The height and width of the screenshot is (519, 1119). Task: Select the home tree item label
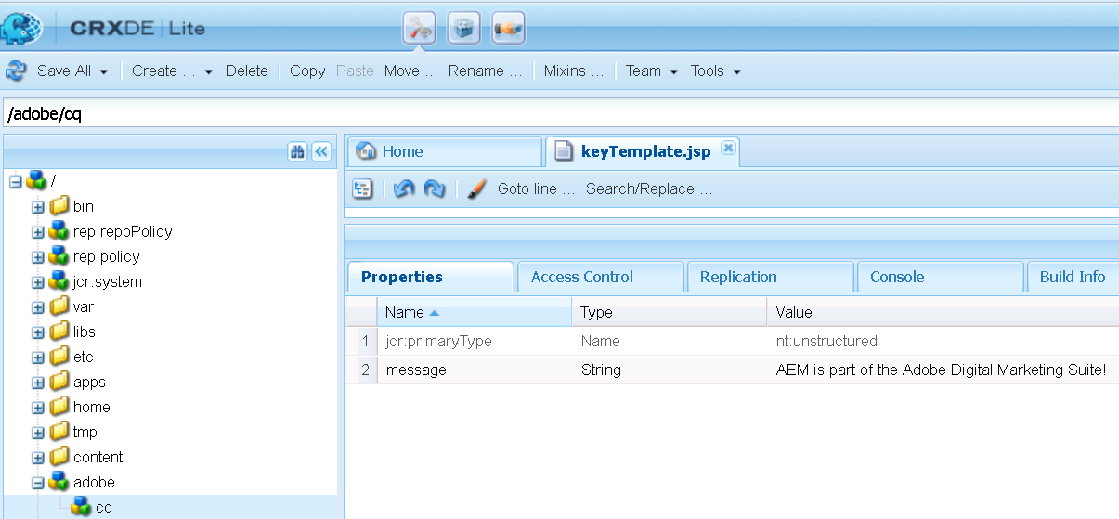click(92, 407)
